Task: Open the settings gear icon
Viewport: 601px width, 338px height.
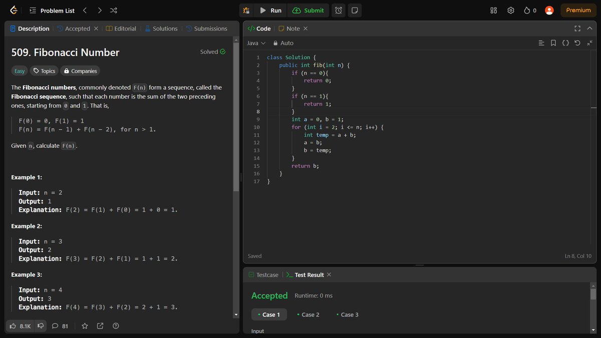Action: coord(511,11)
